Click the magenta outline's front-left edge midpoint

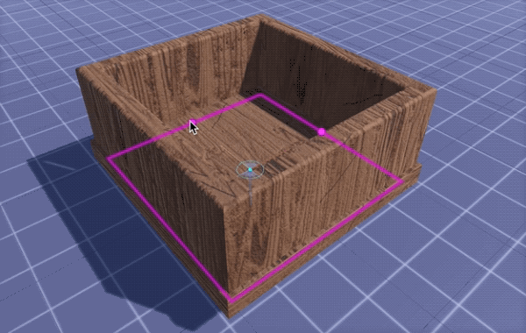click(x=171, y=227)
